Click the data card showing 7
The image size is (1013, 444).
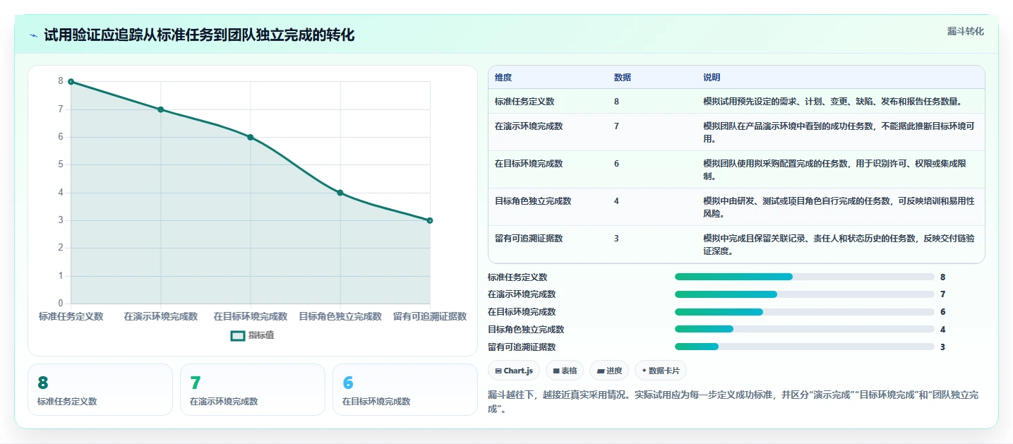point(253,390)
